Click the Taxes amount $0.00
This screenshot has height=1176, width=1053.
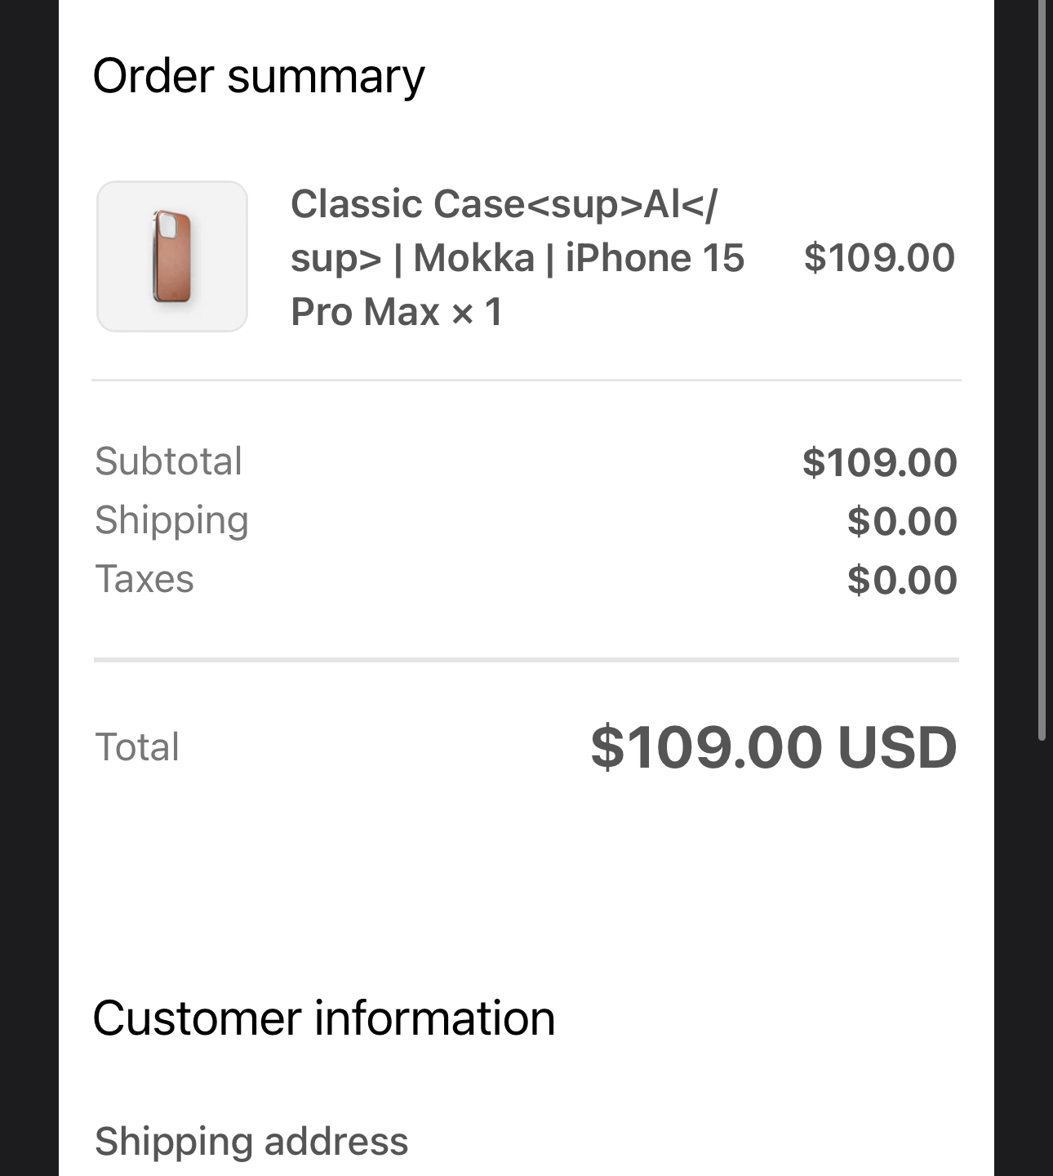coord(901,580)
